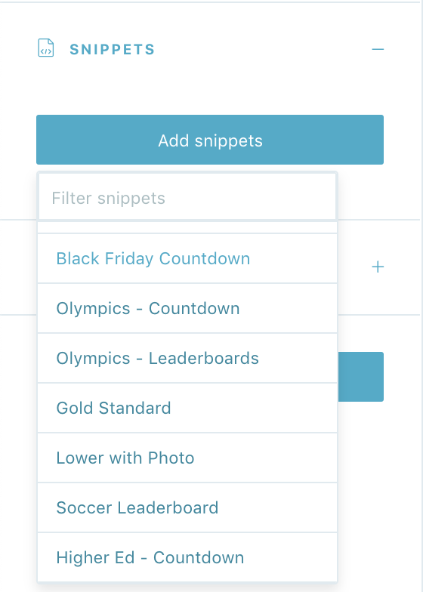Click the partially hidden item above Black Friday
Image resolution: width=423 pixels, height=592 pixels.
[x=187, y=227]
